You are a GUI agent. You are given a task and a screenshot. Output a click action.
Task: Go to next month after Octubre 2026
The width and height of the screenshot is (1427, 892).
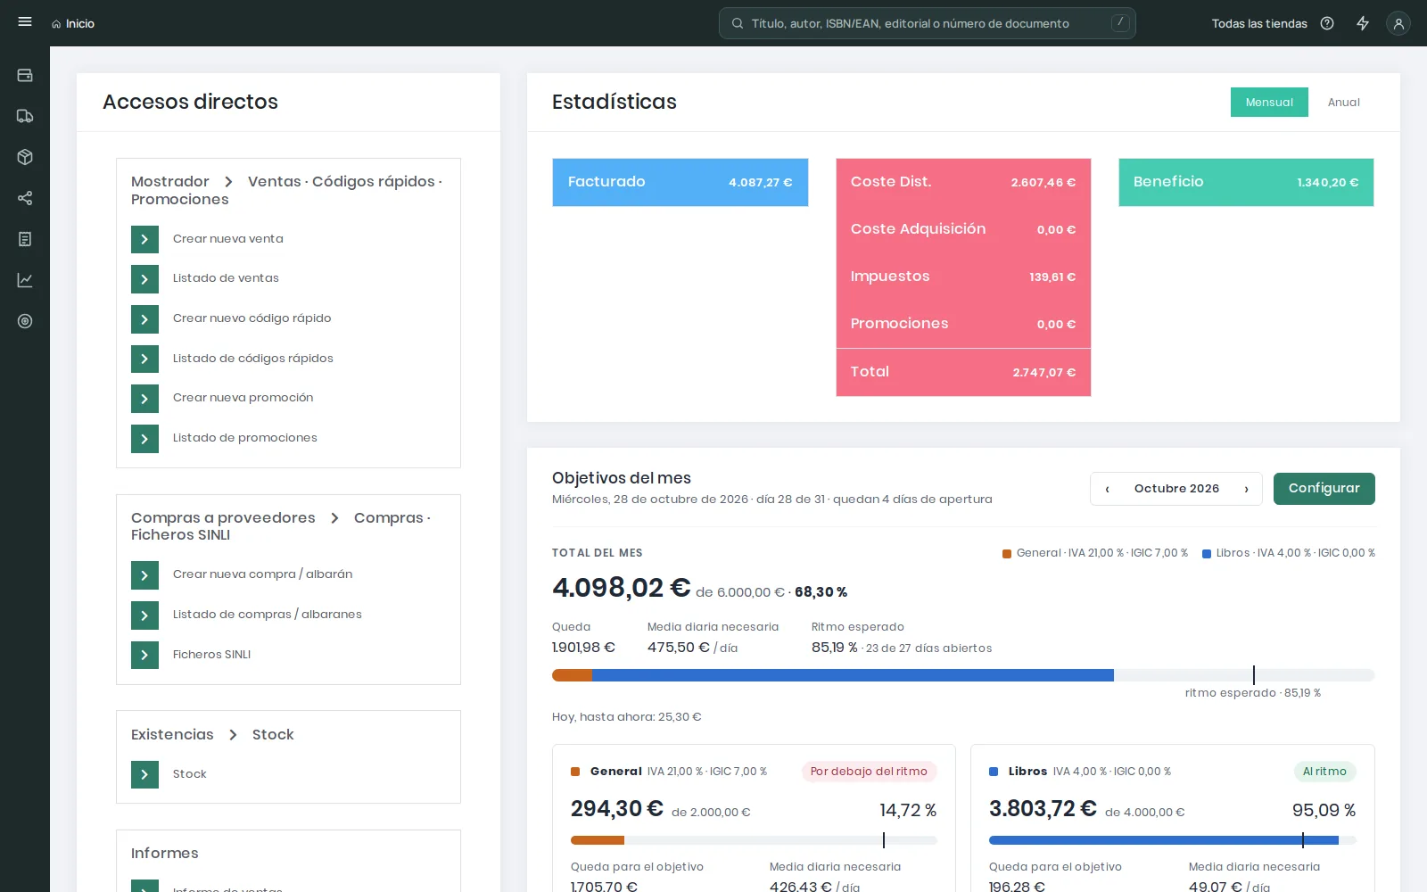tap(1246, 489)
